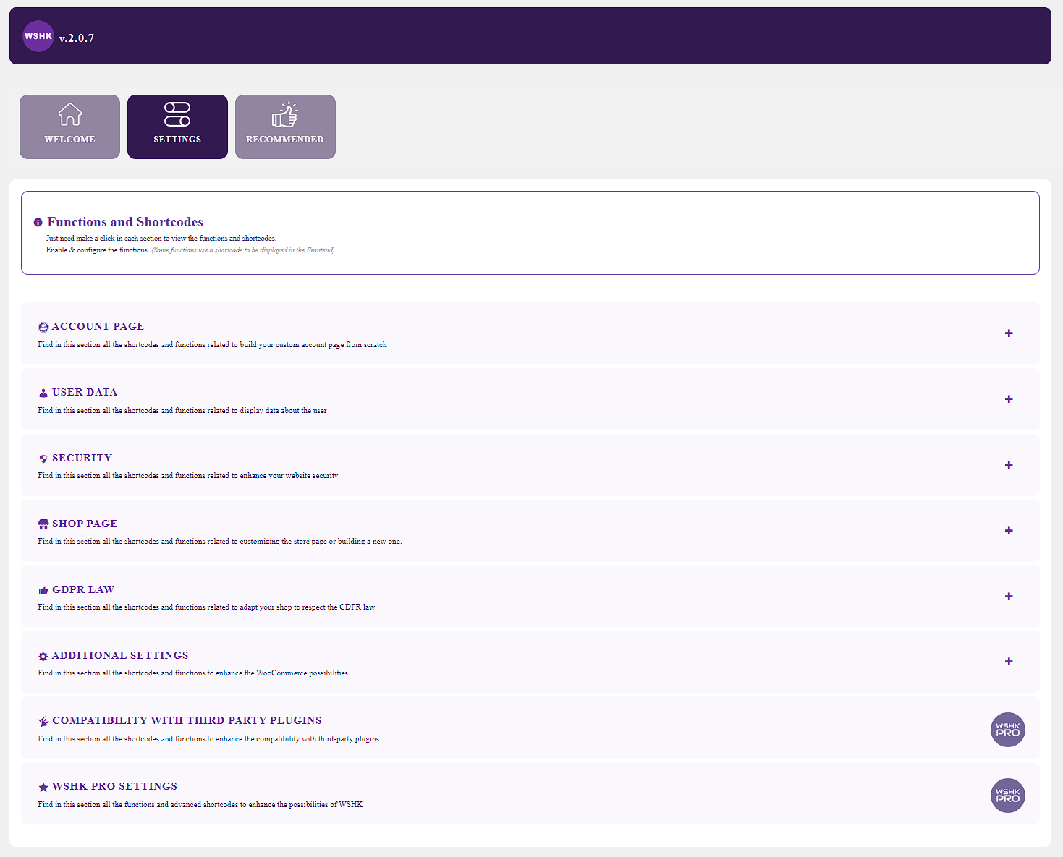Click the SECURITY heading
The image size is (1063, 857).
click(82, 459)
